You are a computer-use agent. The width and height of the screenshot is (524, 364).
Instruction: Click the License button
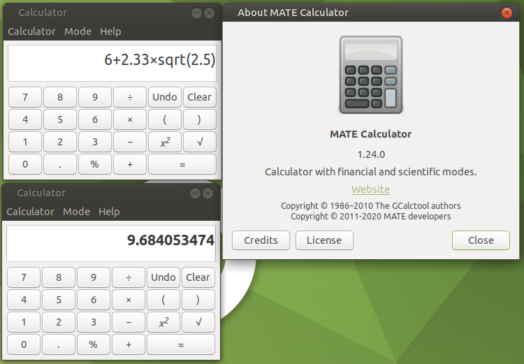tap(324, 240)
